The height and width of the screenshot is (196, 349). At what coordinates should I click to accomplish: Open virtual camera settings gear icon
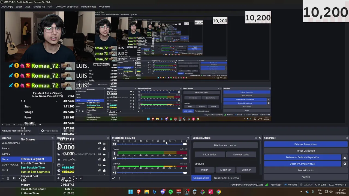click(345, 164)
